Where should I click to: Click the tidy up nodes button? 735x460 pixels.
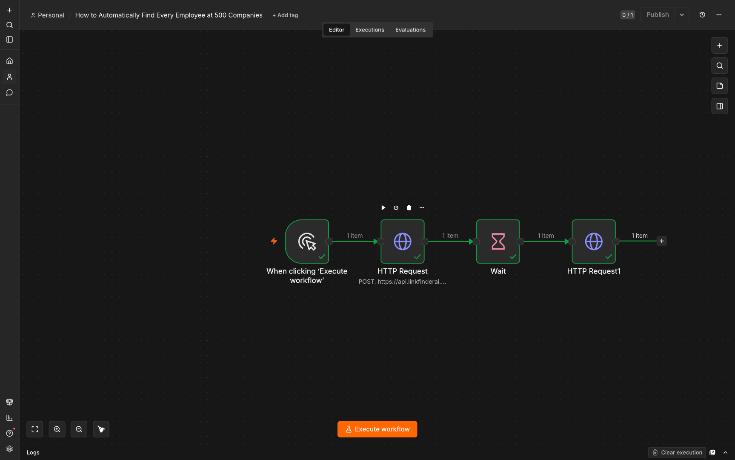(101, 429)
